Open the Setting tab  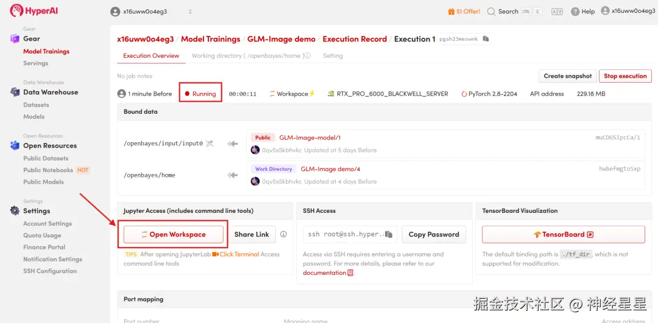(x=333, y=56)
